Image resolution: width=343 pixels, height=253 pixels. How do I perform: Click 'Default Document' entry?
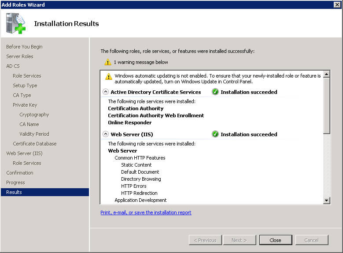[140, 172]
